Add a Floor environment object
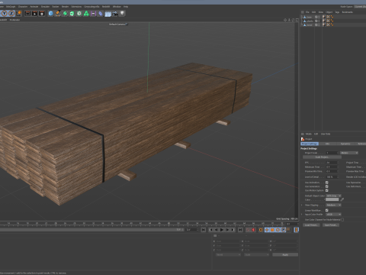 pos(108,14)
